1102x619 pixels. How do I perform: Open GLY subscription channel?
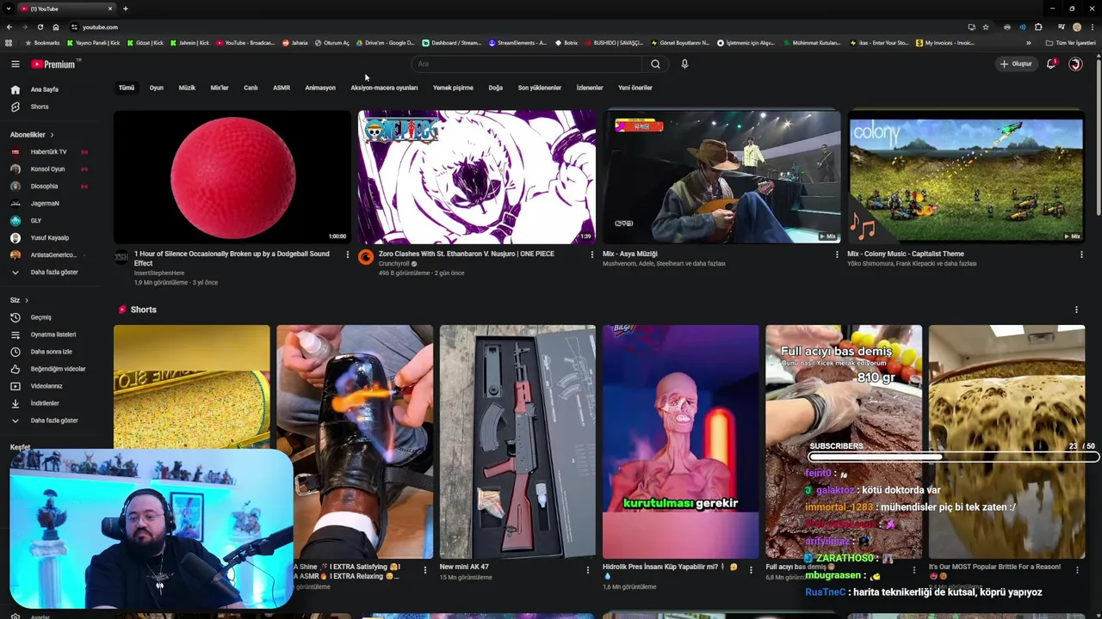click(x=36, y=221)
